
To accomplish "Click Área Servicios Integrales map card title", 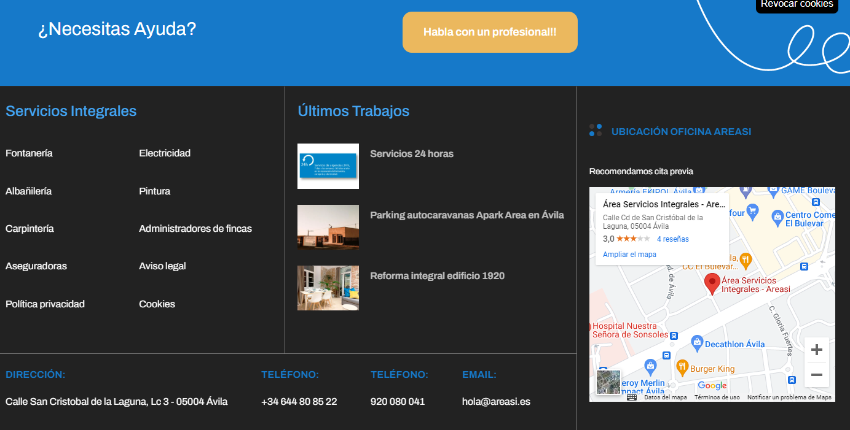I will pos(664,204).
